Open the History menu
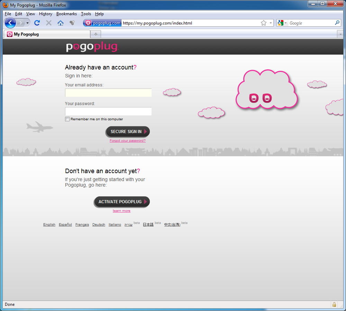The image size is (346, 311). (46, 14)
